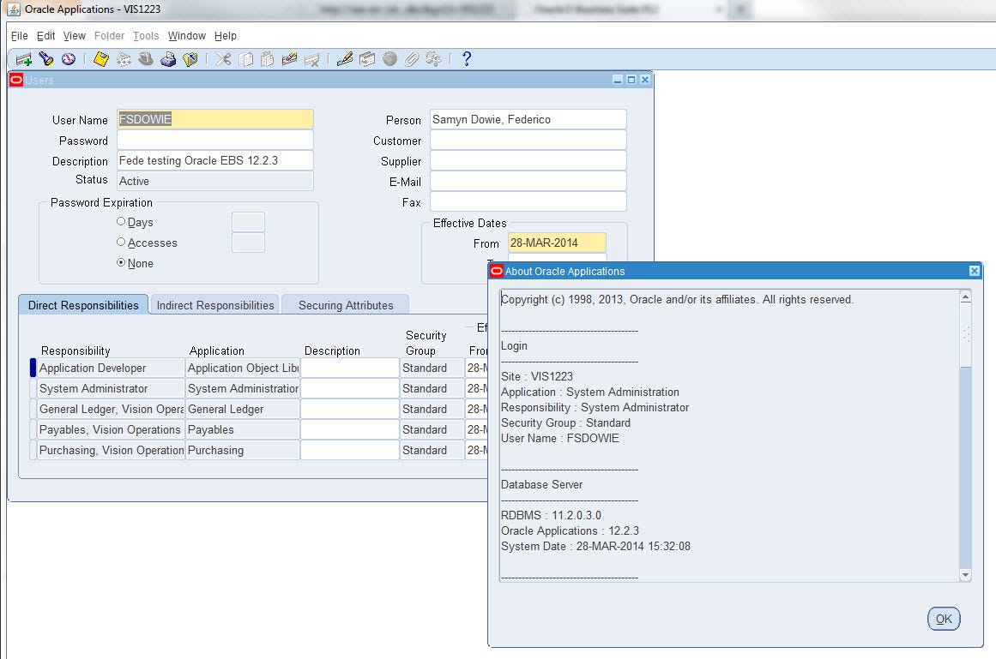Open the Tools menu
Image resolution: width=996 pixels, height=659 pixels.
(x=145, y=36)
